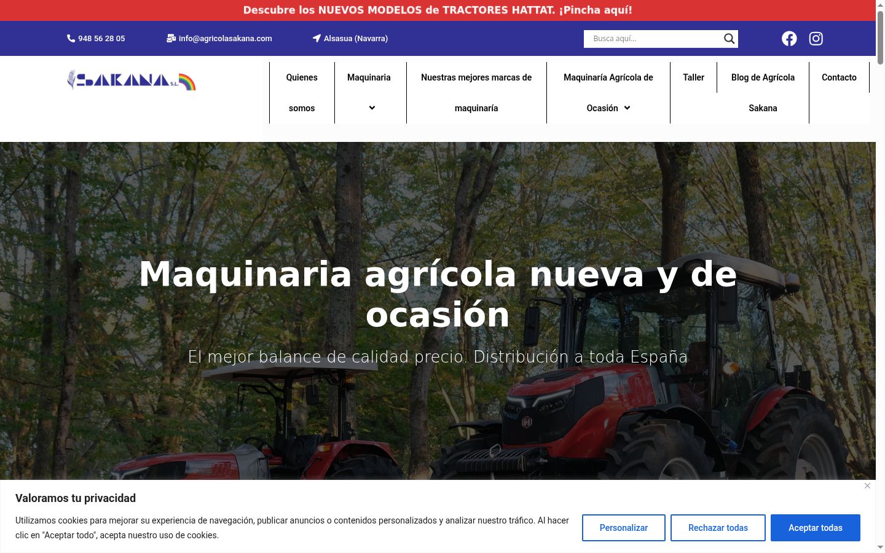Viewport: 885px width, 553px height.
Task: Focus the Busca aquí search field
Action: point(653,39)
